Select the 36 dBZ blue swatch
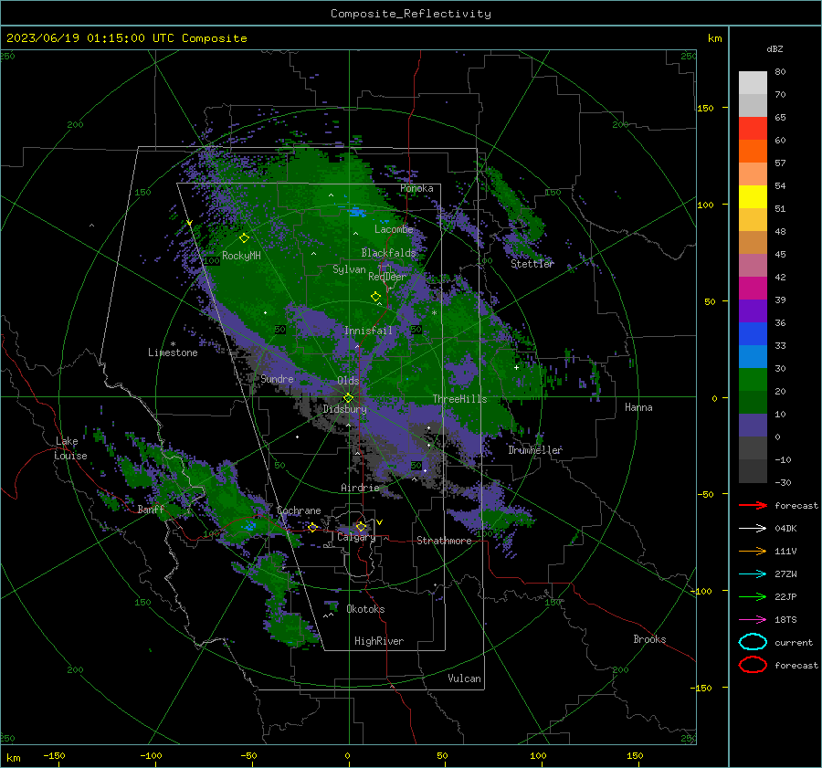 (753, 333)
